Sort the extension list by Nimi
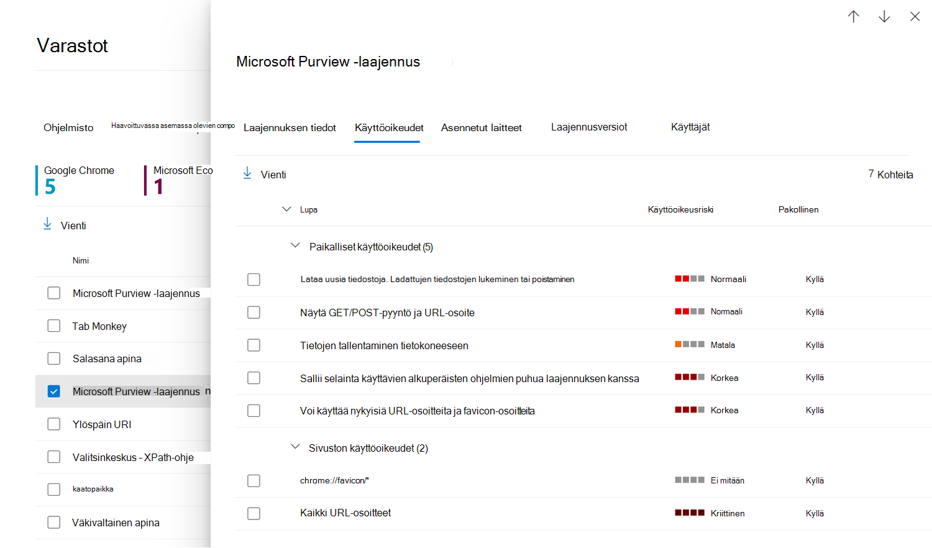The image size is (932, 548). point(81,261)
